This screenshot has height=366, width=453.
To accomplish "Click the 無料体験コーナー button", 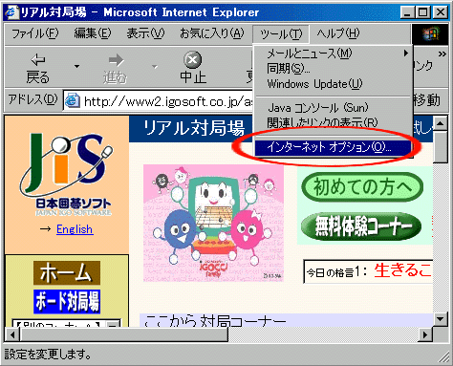I will tap(361, 226).
